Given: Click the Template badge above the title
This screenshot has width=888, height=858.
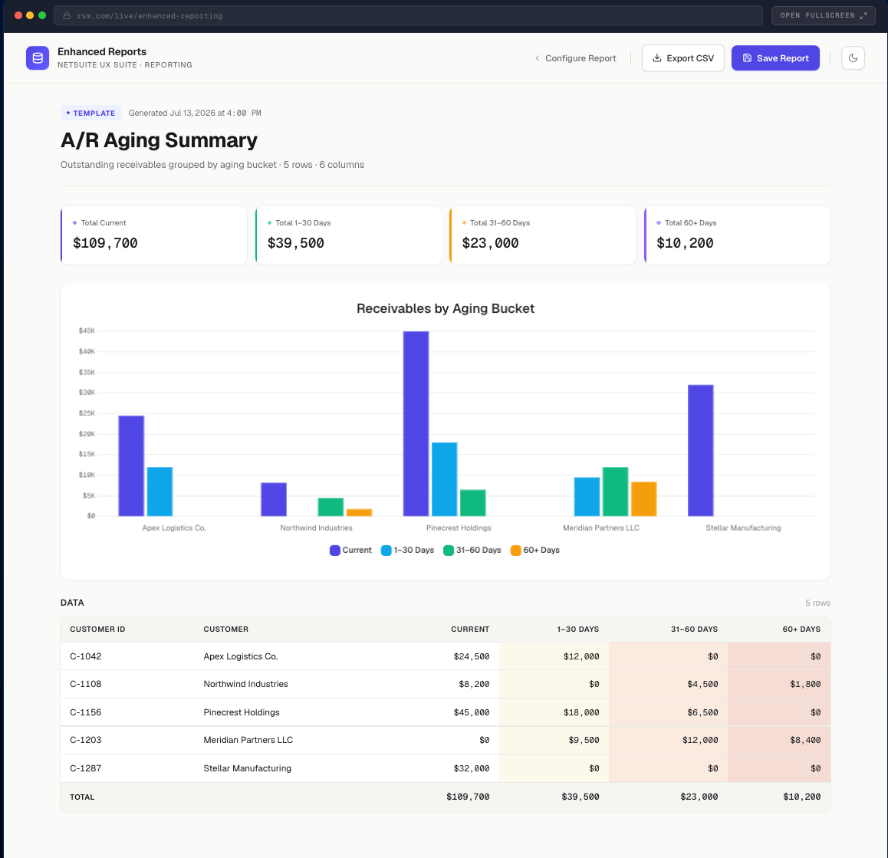Looking at the screenshot, I should pos(90,113).
